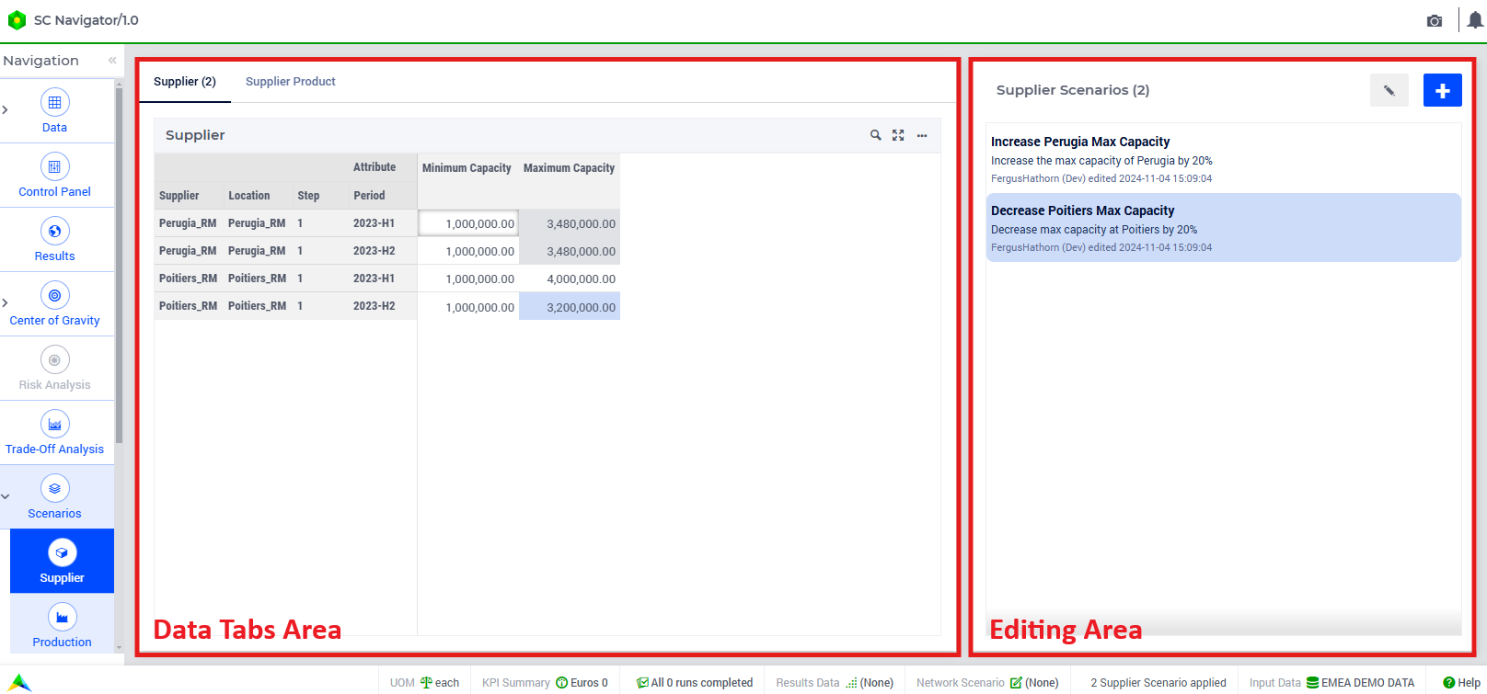Expand Supplier table to fullscreen

point(898,135)
